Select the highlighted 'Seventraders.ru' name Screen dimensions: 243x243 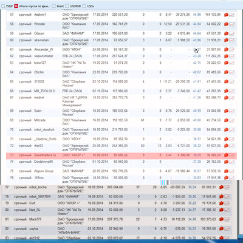pyautogui.click(x=45, y=155)
